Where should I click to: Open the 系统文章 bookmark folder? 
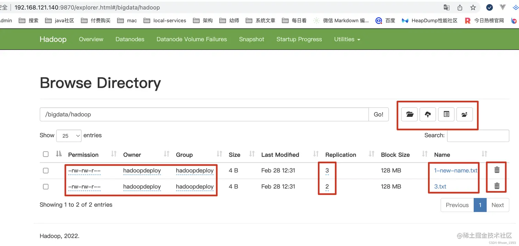click(x=261, y=21)
